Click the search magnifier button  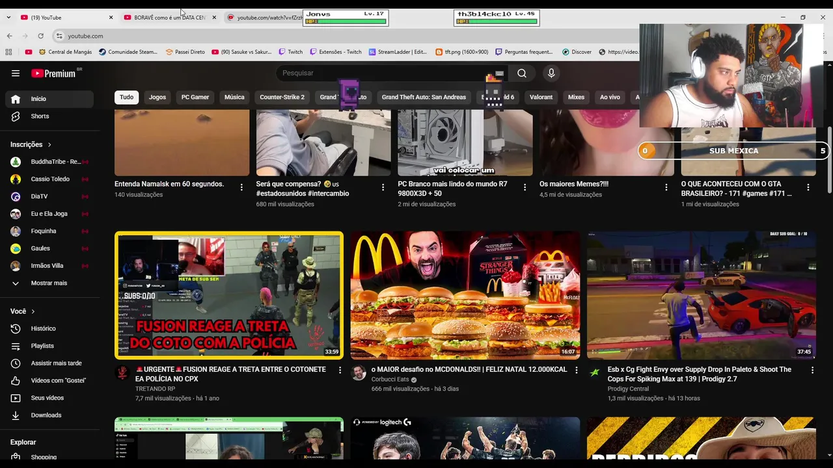click(x=522, y=73)
